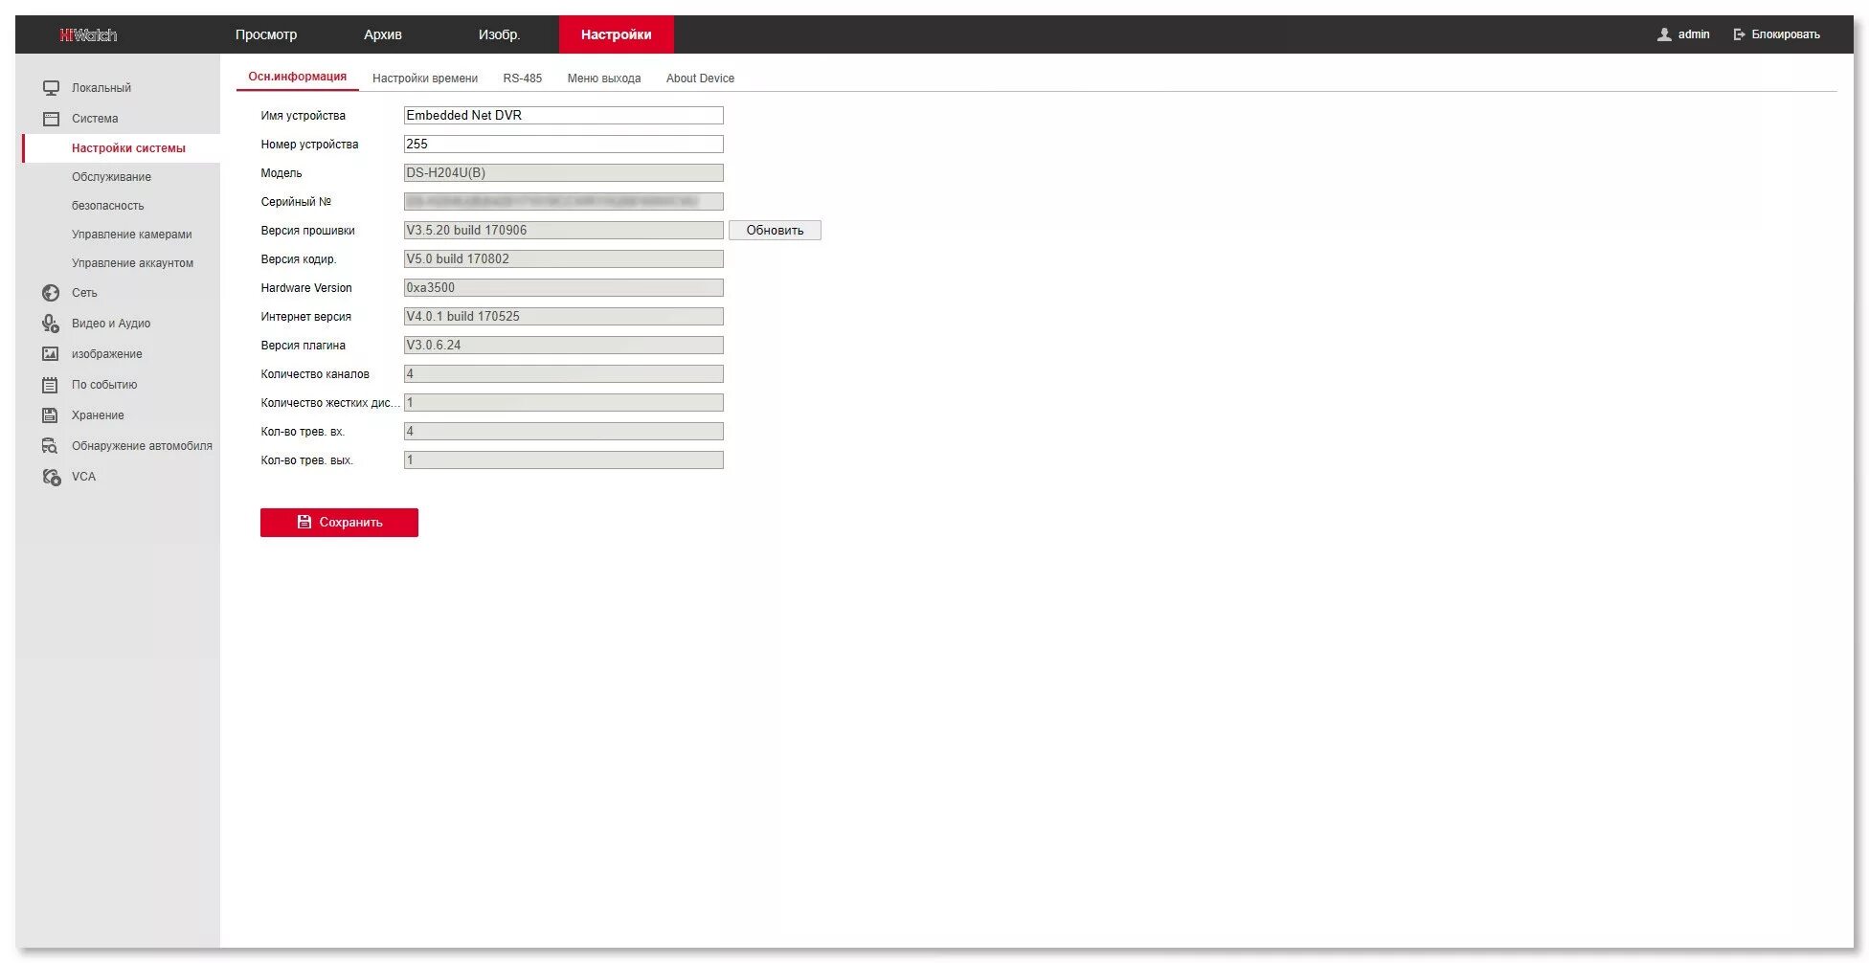The image size is (1869, 963).
Task: Expand VCA sidebar section
Action: 83,477
